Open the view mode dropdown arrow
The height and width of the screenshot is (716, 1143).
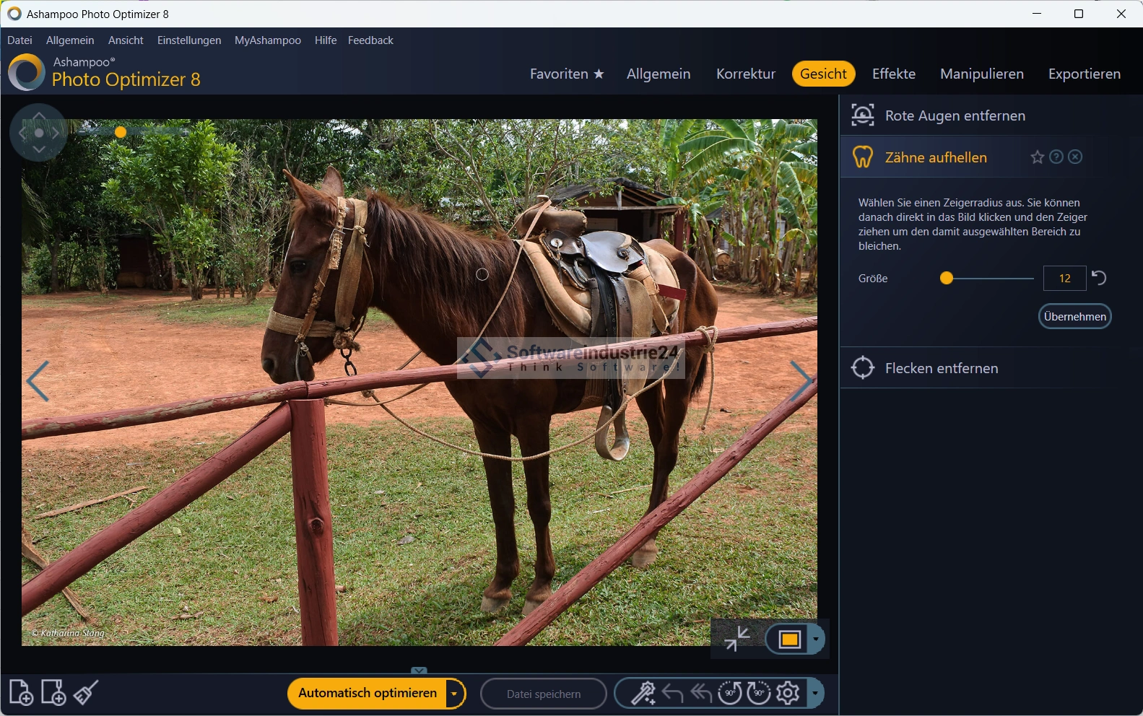pyautogui.click(x=816, y=639)
